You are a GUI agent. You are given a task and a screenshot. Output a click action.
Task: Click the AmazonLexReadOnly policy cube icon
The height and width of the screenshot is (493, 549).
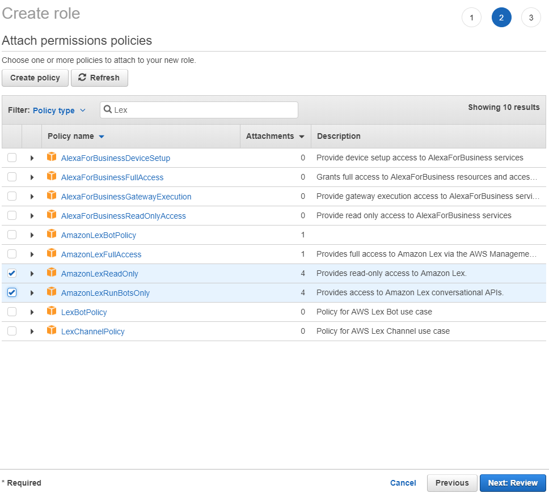[52, 273]
